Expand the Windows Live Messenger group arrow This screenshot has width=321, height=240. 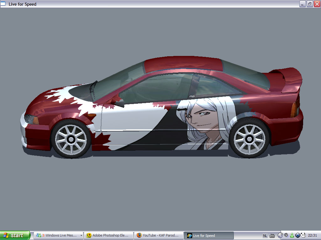click(81, 235)
